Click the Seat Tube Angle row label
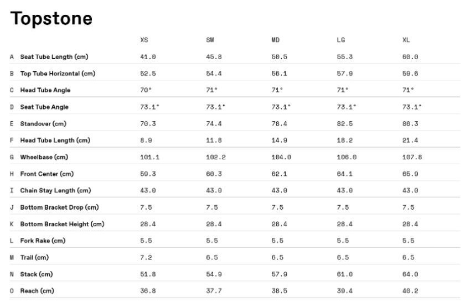The height and width of the screenshot is (307, 465). click(x=44, y=107)
